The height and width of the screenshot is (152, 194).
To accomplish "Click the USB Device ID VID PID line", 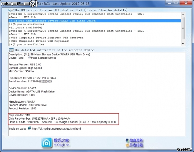I will 32,78.
